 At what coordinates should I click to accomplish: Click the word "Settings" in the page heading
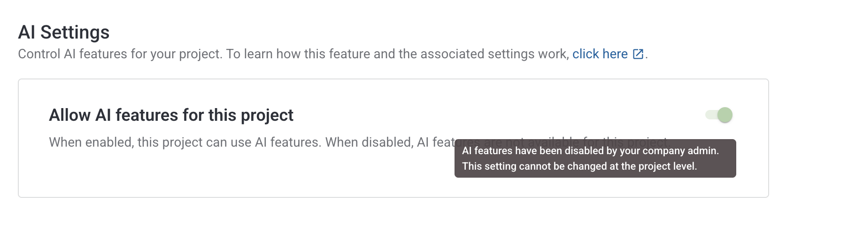point(75,32)
